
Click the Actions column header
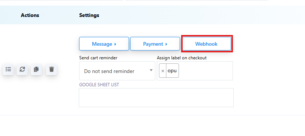coord(30,15)
